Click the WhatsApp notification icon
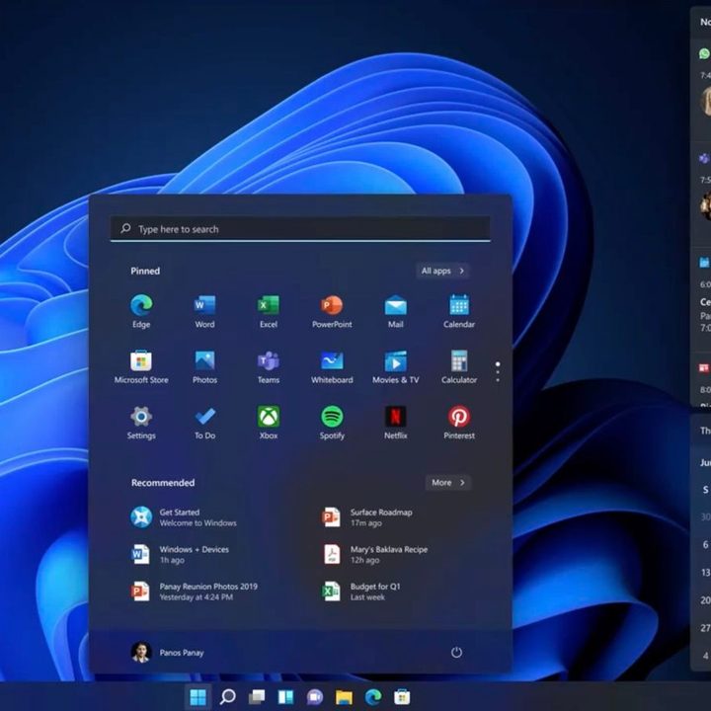Viewport: 711px width, 711px height. tap(705, 53)
